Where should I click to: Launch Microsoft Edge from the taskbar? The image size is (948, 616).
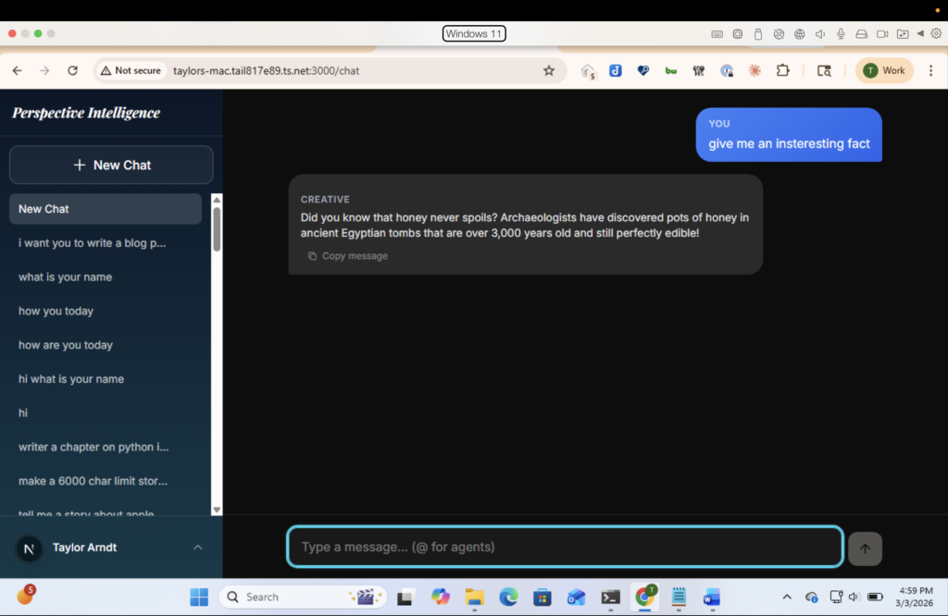click(x=508, y=597)
